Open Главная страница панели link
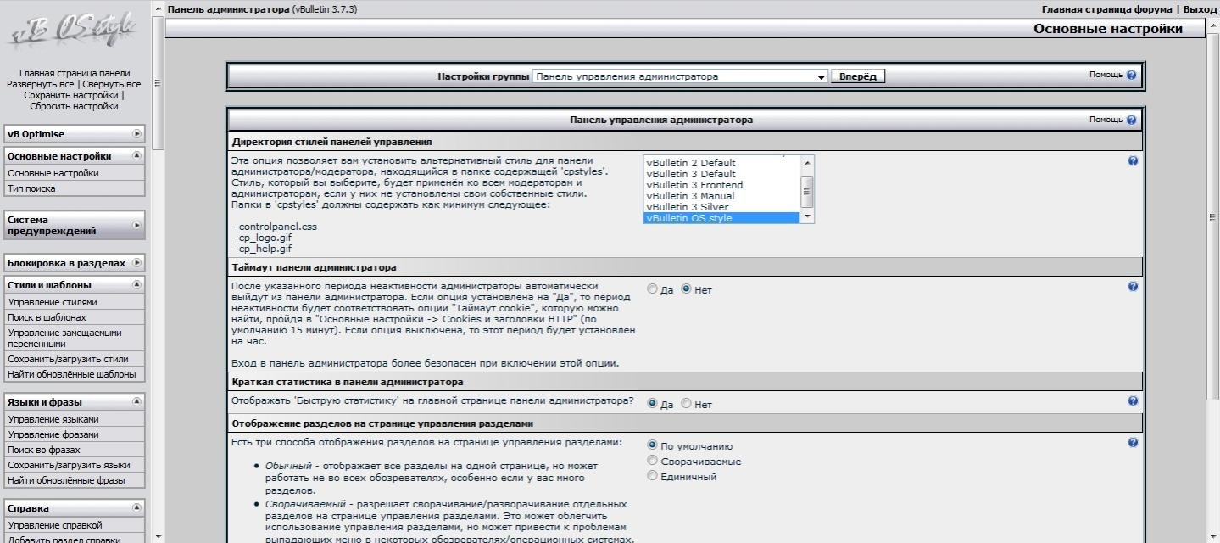The image size is (1220, 543). tap(75, 73)
